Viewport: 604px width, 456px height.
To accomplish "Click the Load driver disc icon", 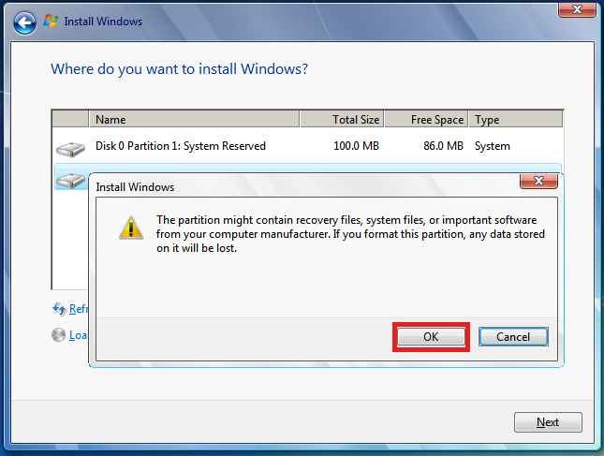I will coord(59,334).
